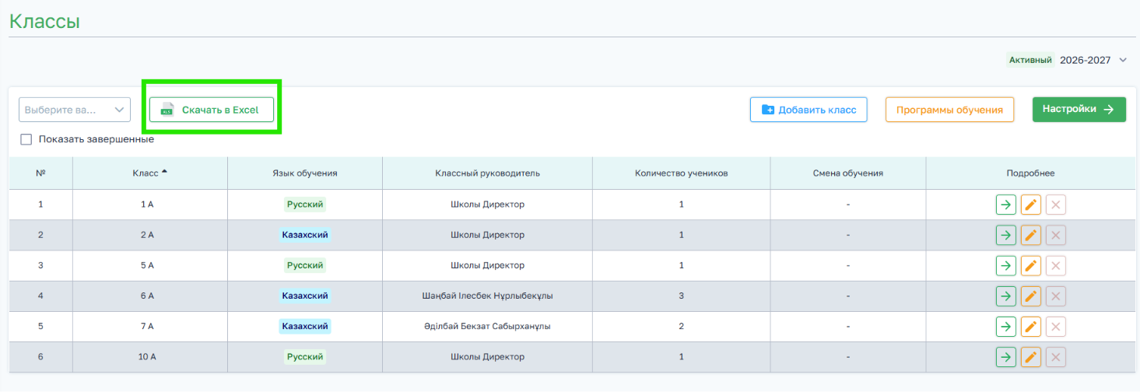This screenshot has height=392, width=1140.
Task: Click the Классы page heading
Action: pos(44,21)
